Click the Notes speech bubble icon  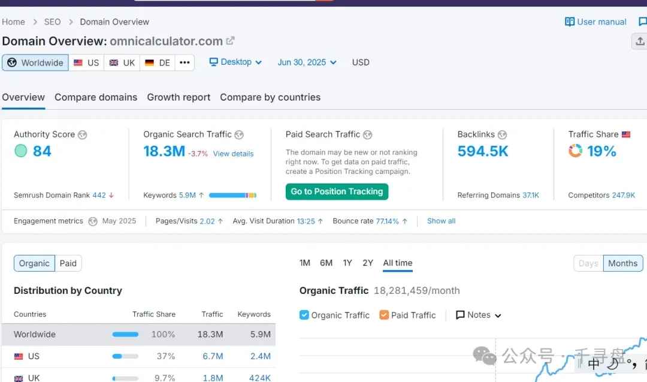(x=460, y=315)
